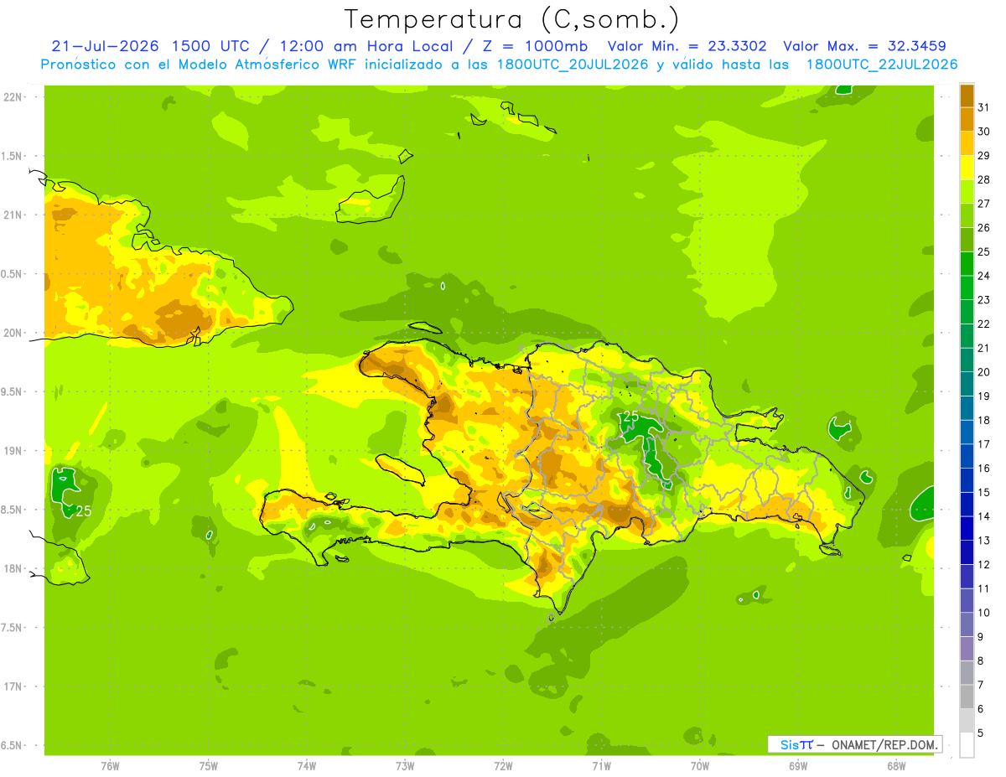Click "12:00 am Hora Local" text
The height and width of the screenshot is (777, 1006).
[x=366, y=46]
